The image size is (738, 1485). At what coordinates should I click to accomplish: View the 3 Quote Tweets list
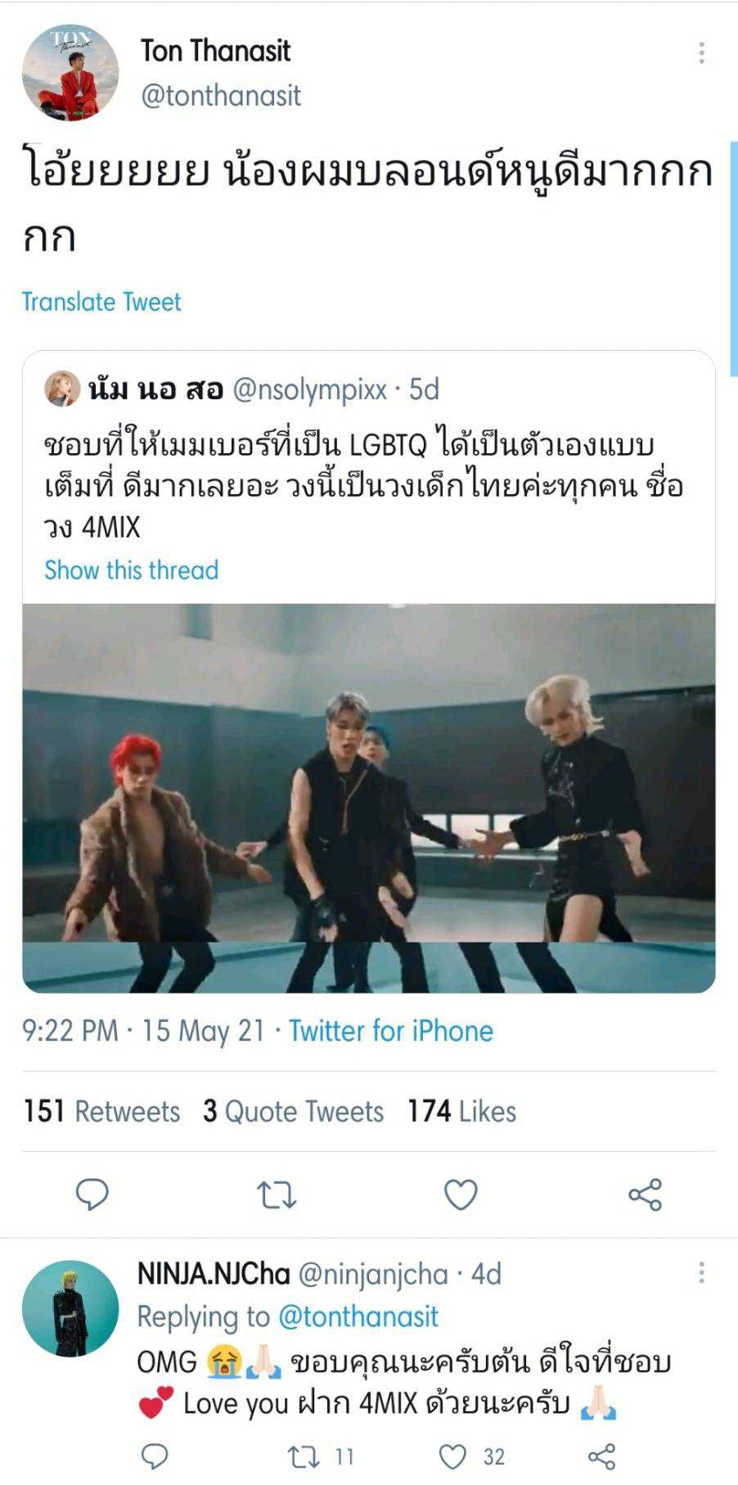coord(294,1111)
